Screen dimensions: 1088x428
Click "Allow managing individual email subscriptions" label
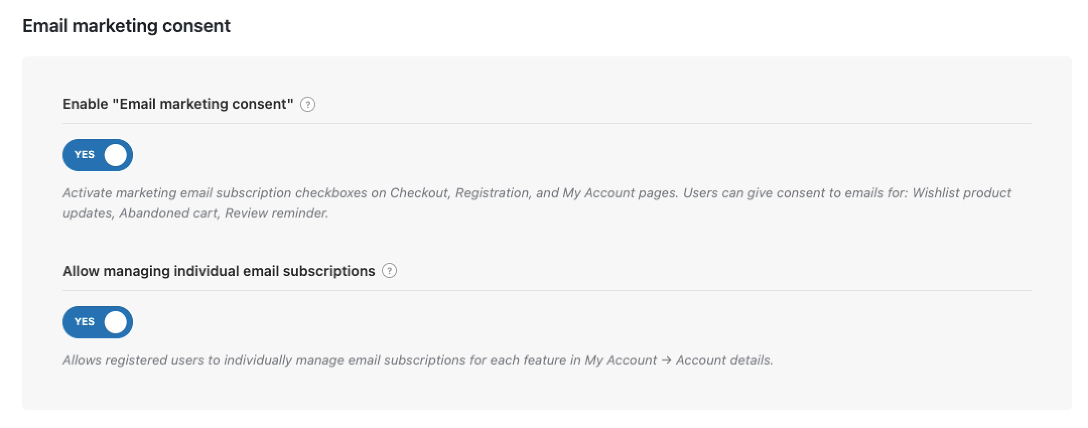[x=219, y=271]
